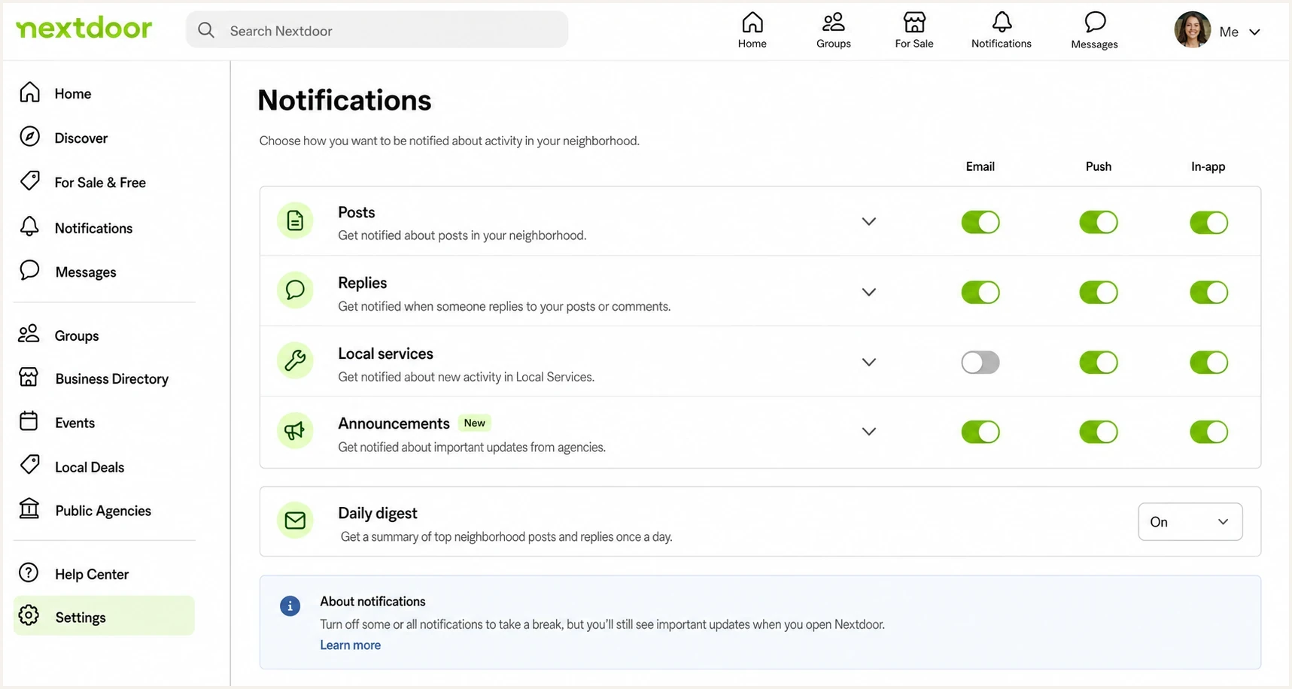Image resolution: width=1292 pixels, height=689 pixels.
Task: Toggle In-app notifications for Announcements
Action: [x=1208, y=432]
